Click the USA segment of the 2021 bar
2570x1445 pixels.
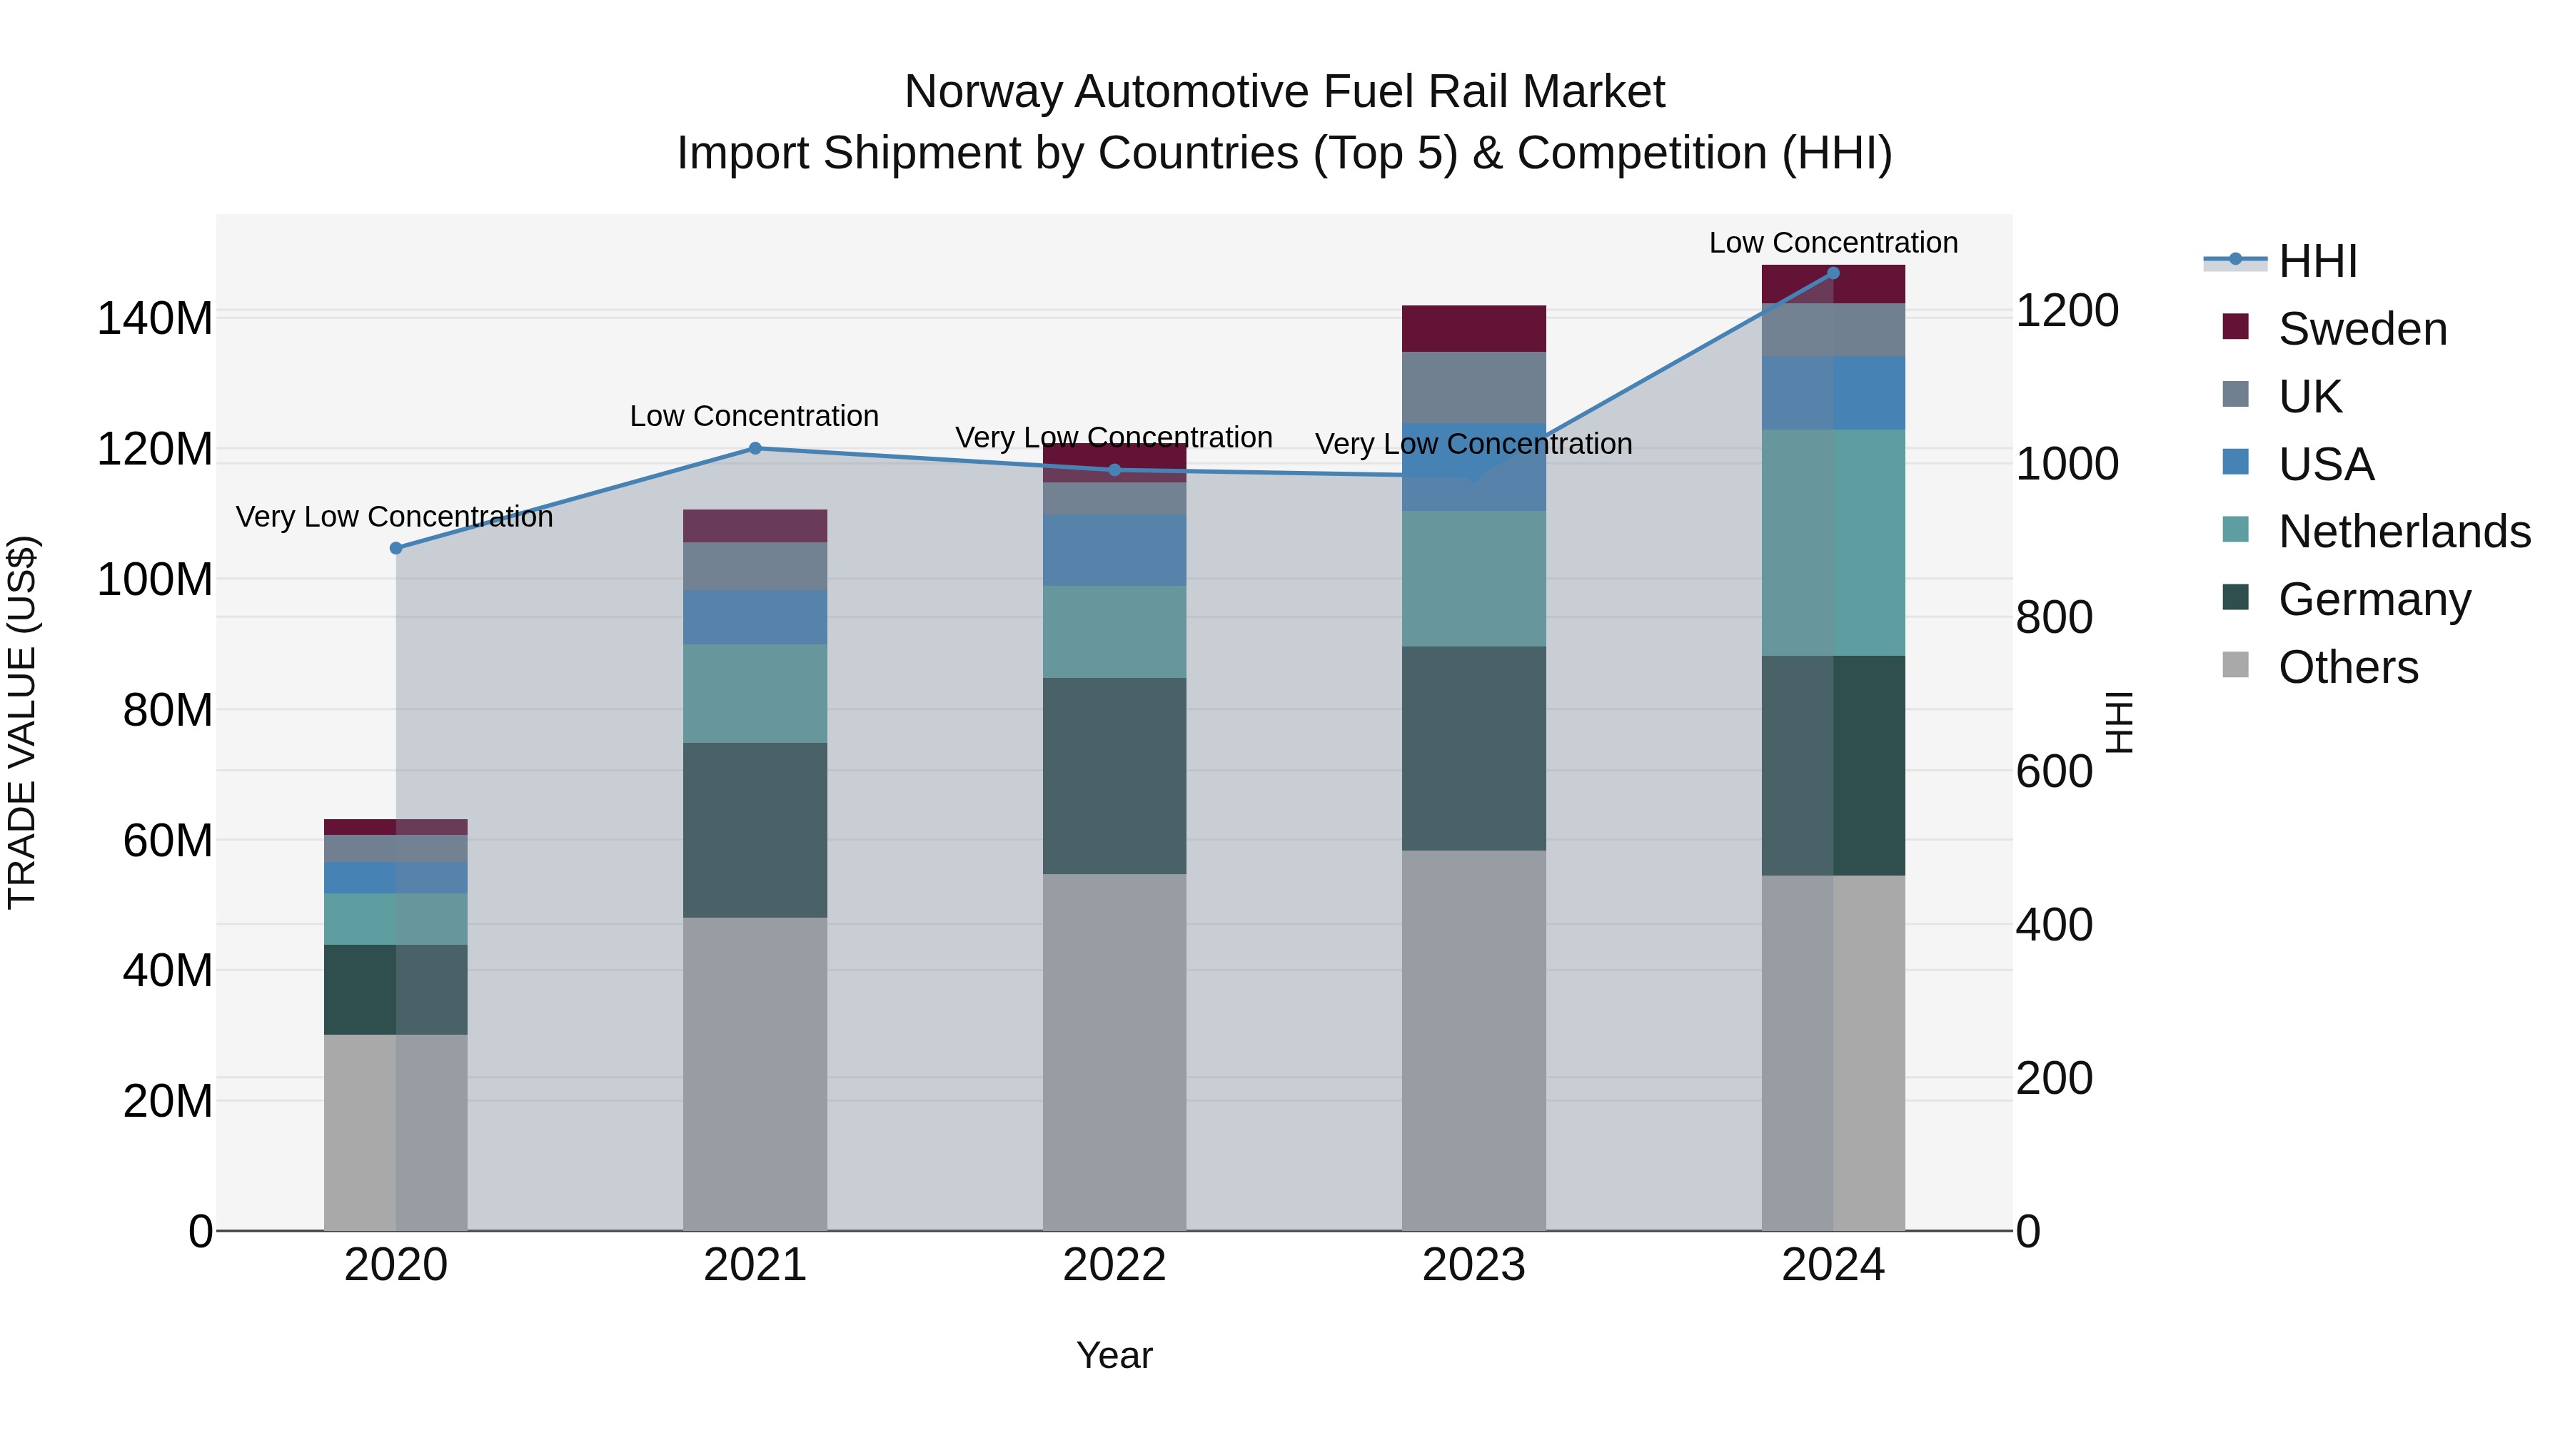755,617
